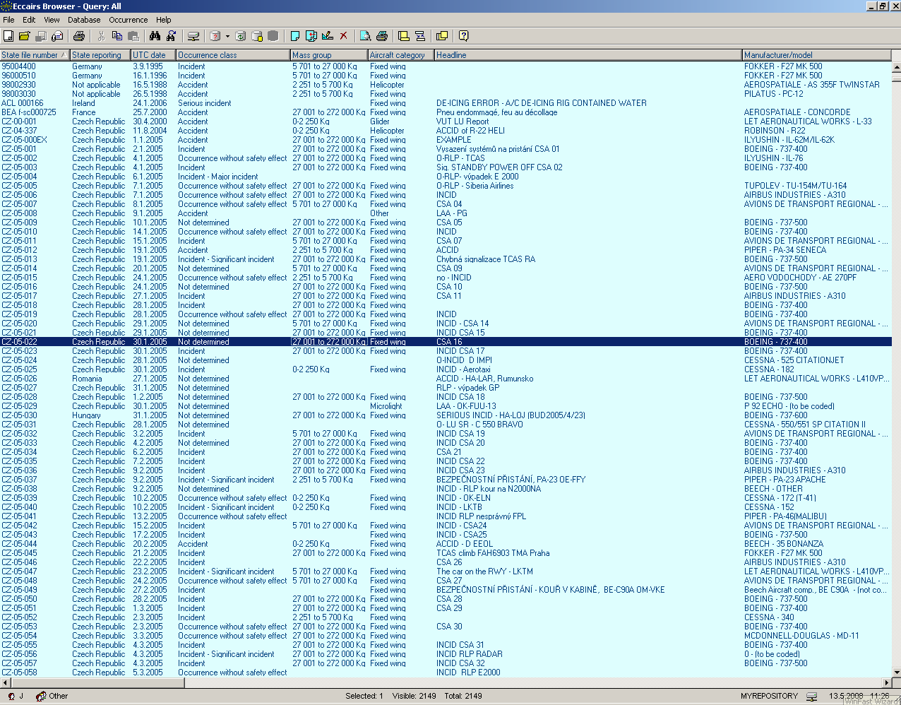Click the network icon next to MYREPOSITORY

click(x=812, y=696)
